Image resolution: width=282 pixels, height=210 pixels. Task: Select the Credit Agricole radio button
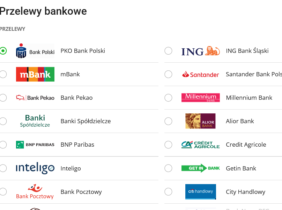click(168, 145)
